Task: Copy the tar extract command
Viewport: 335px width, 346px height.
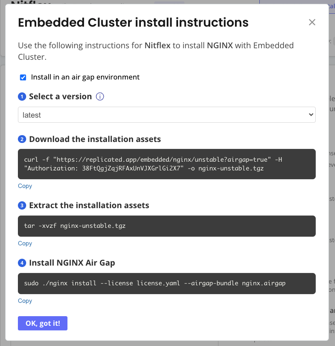Action: click(x=25, y=244)
